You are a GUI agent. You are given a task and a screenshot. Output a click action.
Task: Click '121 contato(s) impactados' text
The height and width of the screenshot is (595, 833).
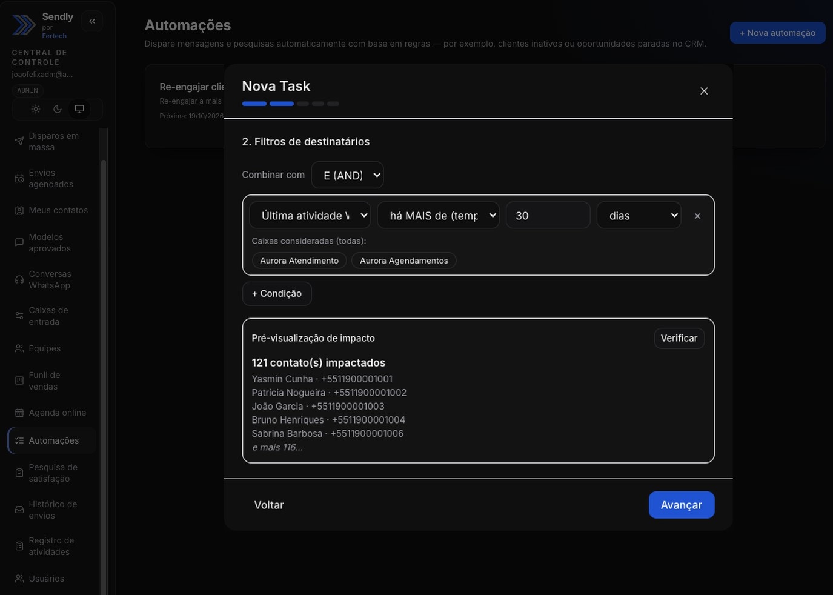click(319, 362)
